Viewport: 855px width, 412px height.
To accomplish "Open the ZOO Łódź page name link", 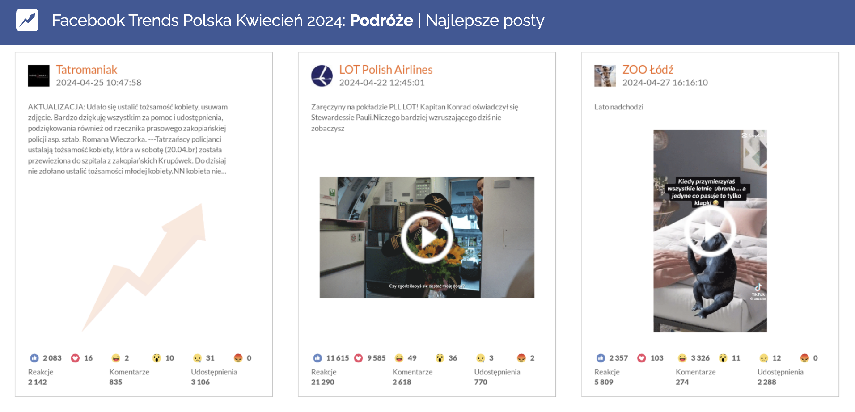I will pos(648,70).
